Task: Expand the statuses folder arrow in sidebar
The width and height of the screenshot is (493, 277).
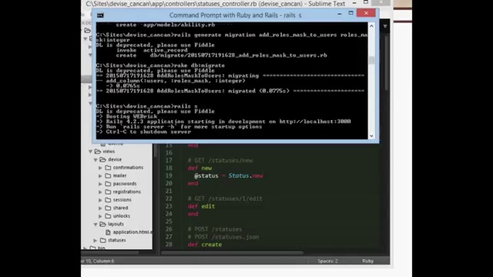Action: pos(96,240)
